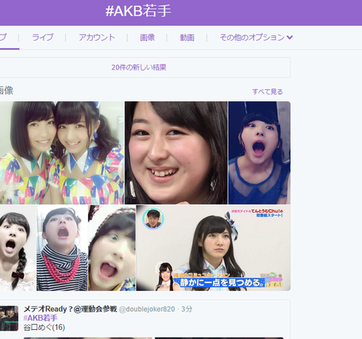Open the braided hair open-mouth photo
Screen dimensions: 362x339
coord(18,248)
